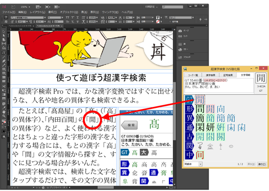Click the 古 category badge in kanji window

coord(189,136)
